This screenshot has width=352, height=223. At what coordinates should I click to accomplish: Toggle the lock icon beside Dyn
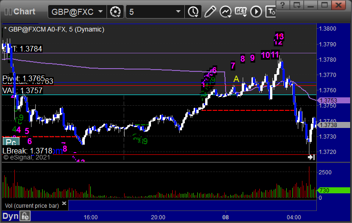tap(25, 216)
